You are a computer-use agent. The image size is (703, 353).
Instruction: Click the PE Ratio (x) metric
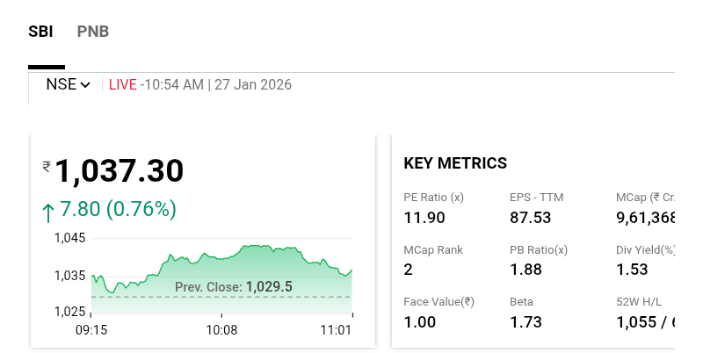tap(433, 198)
